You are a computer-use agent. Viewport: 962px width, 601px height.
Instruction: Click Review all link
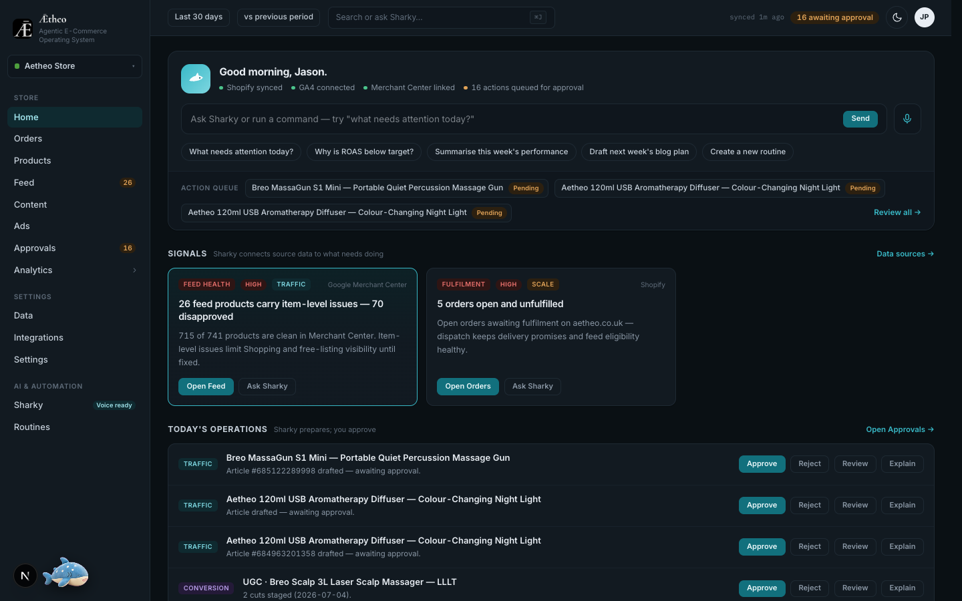[x=897, y=212]
